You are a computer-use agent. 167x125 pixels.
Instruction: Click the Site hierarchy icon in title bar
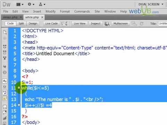[x=40, y=5]
